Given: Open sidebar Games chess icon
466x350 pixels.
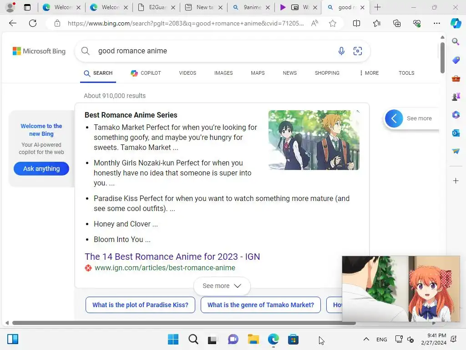Looking at the screenshot, I should (456, 97).
